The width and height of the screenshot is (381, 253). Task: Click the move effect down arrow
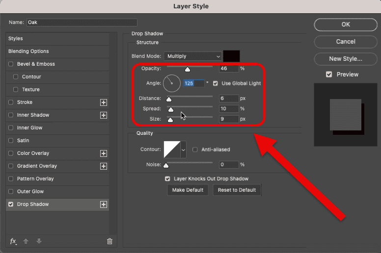coord(39,241)
